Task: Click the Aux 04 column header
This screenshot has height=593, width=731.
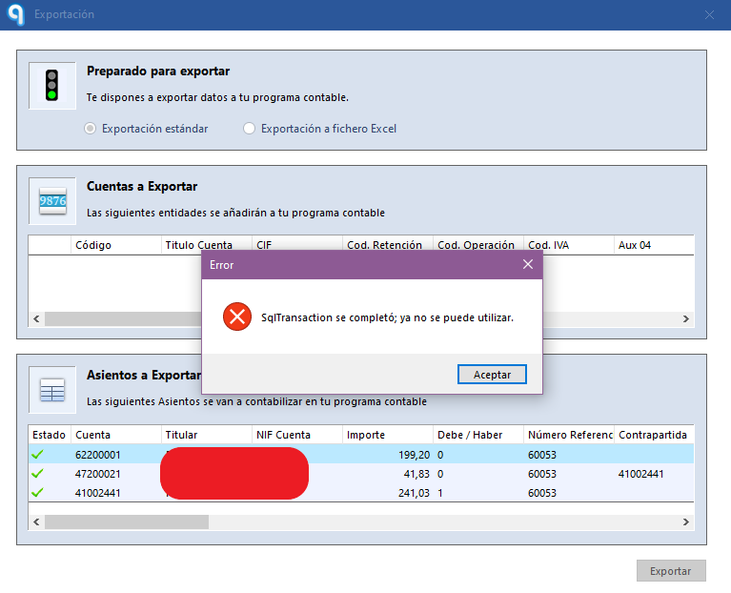Action: click(x=654, y=245)
